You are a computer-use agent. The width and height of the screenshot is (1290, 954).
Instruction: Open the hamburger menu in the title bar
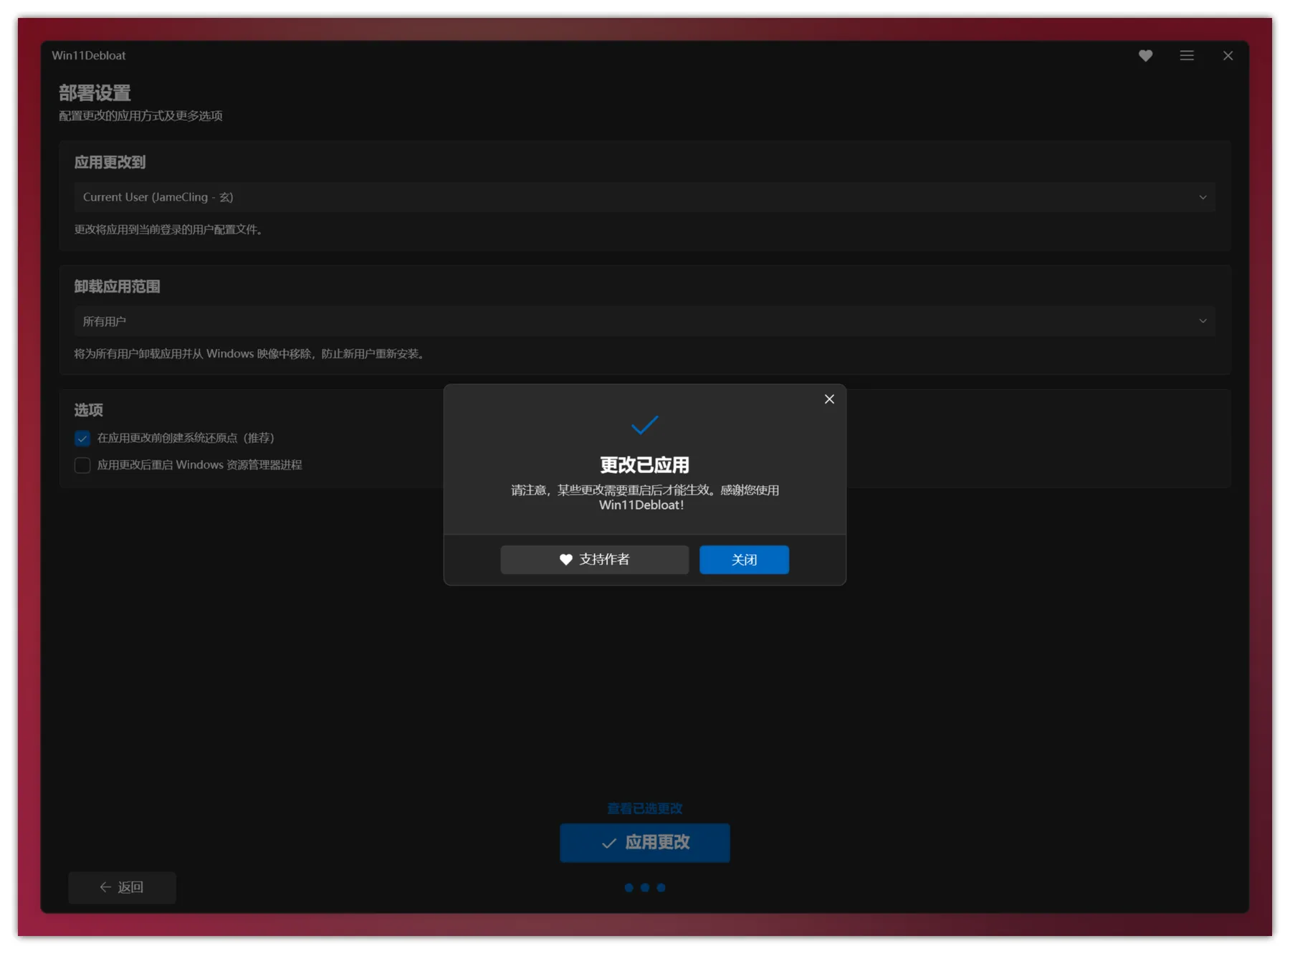pos(1187,56)
